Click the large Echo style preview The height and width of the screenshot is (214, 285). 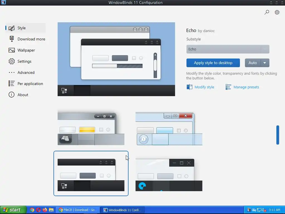pyautogui.click(x=116, y=59)
